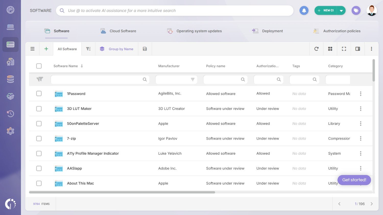The image size is (383, 215).
Task: Select the 1Password row checkbox
Action: 39,93
